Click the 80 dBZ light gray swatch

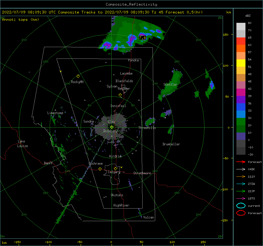(x=241, y=26)
